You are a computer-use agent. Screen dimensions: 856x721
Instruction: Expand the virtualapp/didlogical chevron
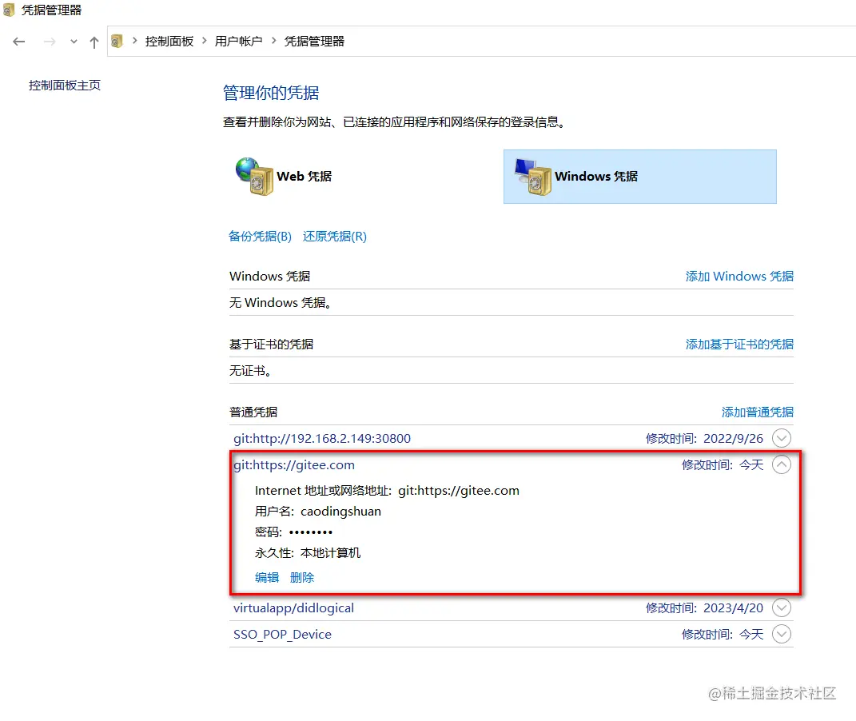pyautogui.click(x=782, y=607)
